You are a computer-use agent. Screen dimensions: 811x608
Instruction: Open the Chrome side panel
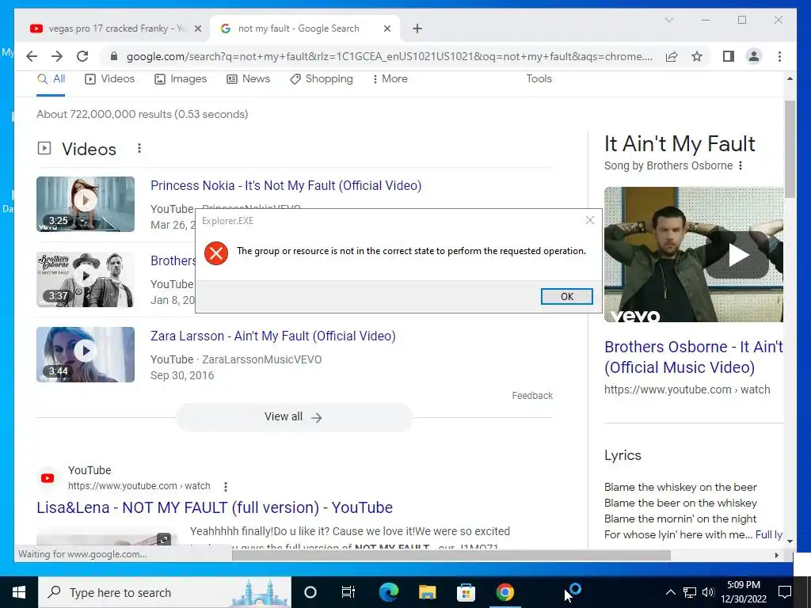[x=729, y=56]
